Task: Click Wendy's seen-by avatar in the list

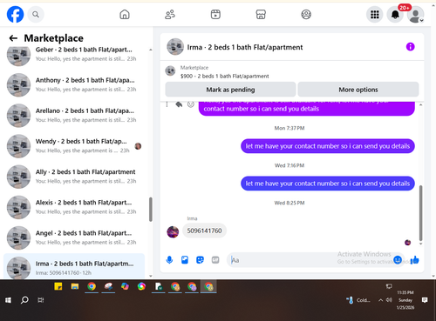Action: coord(138,146)
